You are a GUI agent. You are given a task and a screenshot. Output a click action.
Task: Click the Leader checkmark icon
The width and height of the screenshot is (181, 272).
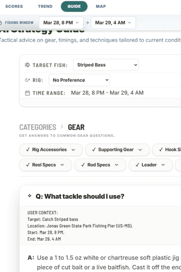(x=137, y=165)
